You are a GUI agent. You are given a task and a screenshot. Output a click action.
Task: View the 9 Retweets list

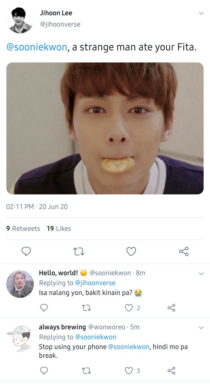point(23,228)
